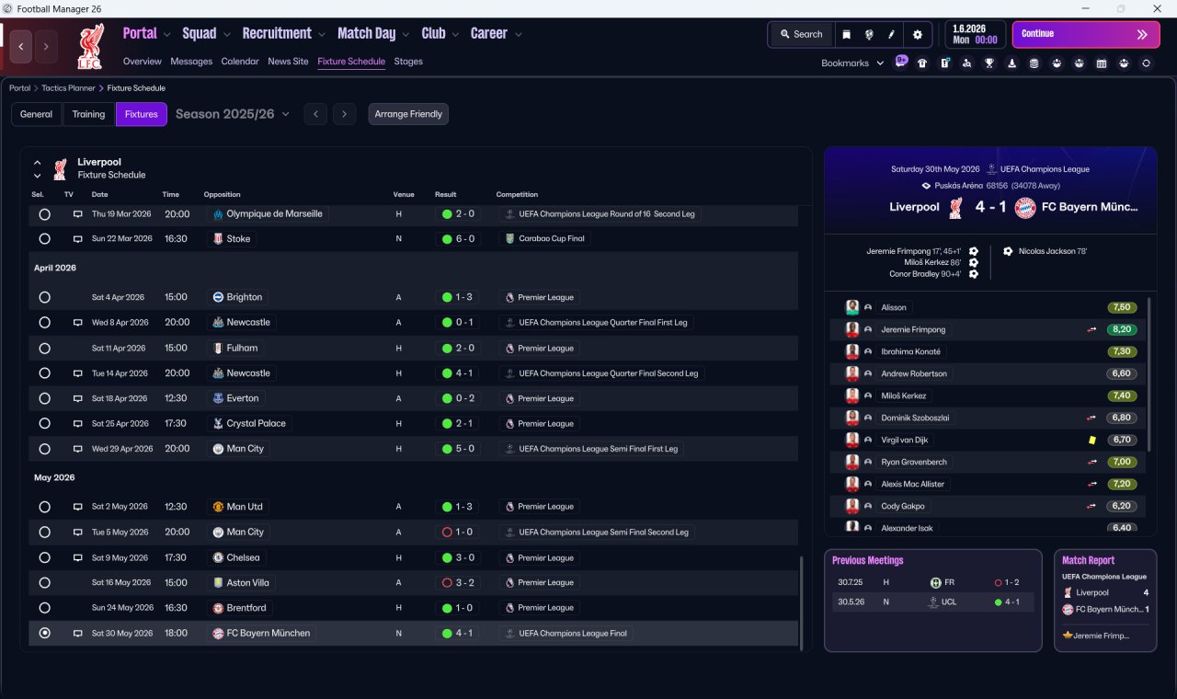Click the Continue button
Screen dimensions: 1177x699
coord(1086,34)
